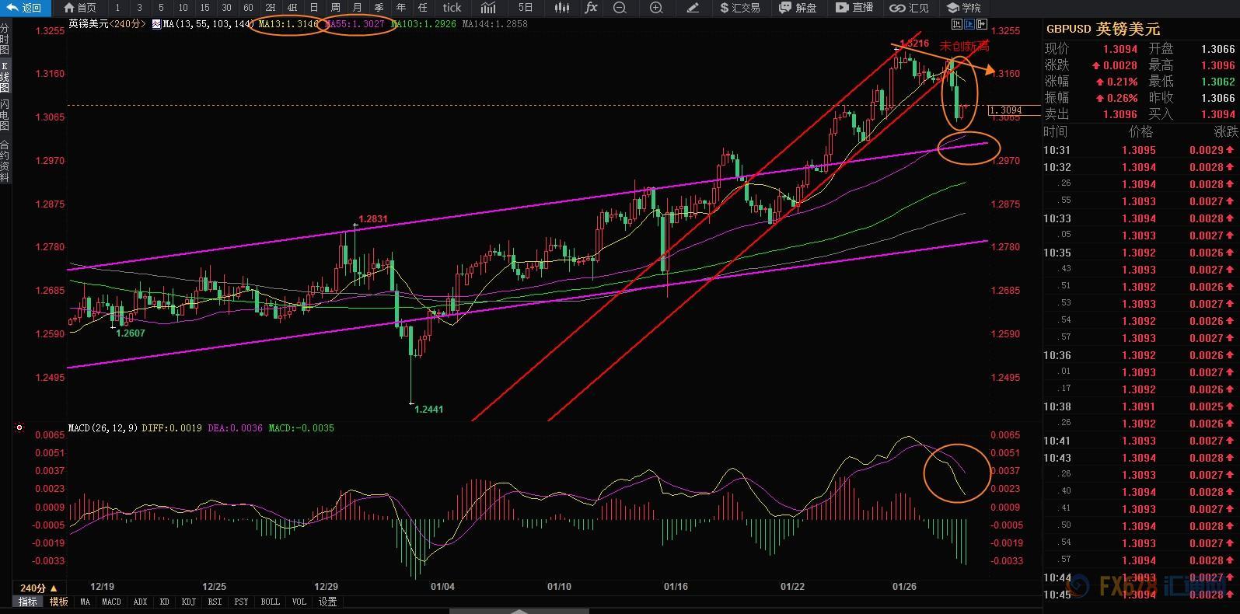Select the candlestick chart style icon
The image size is (1240, 614).
[562, 8]
